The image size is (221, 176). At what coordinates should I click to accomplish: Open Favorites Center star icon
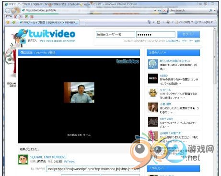[x=8, y=22]
